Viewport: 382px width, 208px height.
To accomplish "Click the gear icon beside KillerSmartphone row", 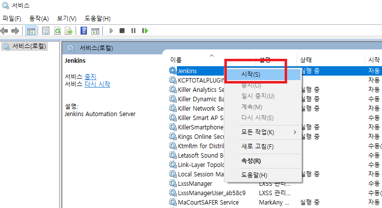I will click(x=173, y=127).
